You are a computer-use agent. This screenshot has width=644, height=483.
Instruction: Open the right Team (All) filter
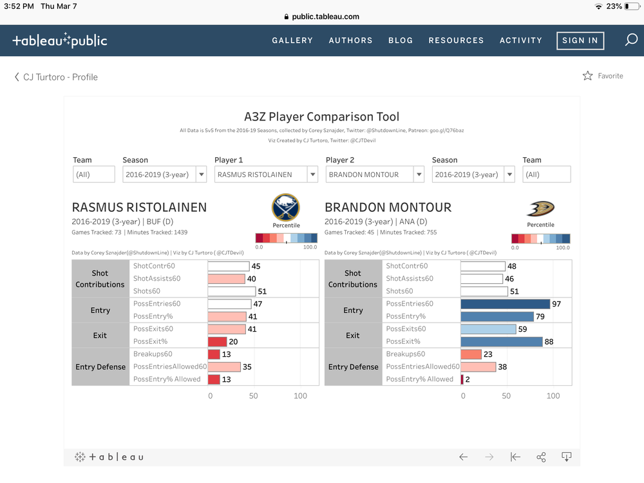tap(547, 174)
